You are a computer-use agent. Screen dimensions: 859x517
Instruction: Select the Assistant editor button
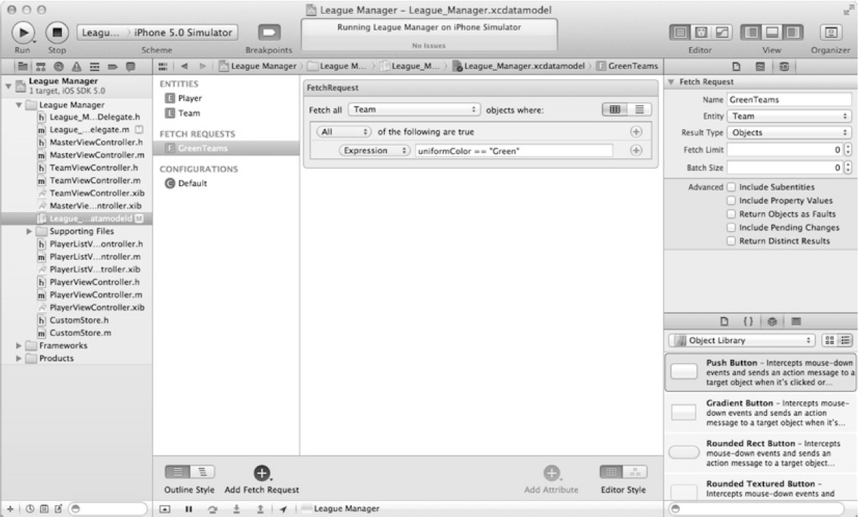[x=700, y=33]
